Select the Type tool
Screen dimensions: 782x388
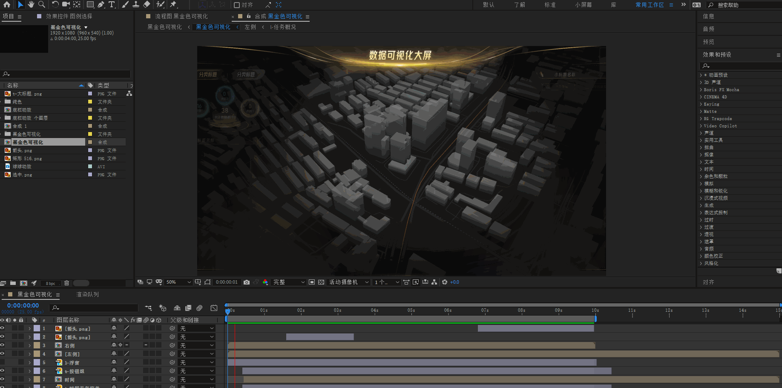click(112, 5)
